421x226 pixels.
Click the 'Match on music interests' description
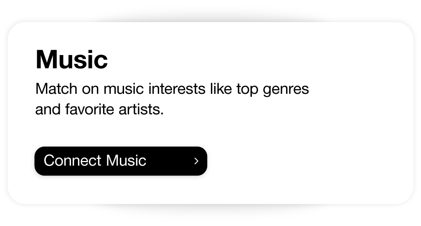pos(172,89)
